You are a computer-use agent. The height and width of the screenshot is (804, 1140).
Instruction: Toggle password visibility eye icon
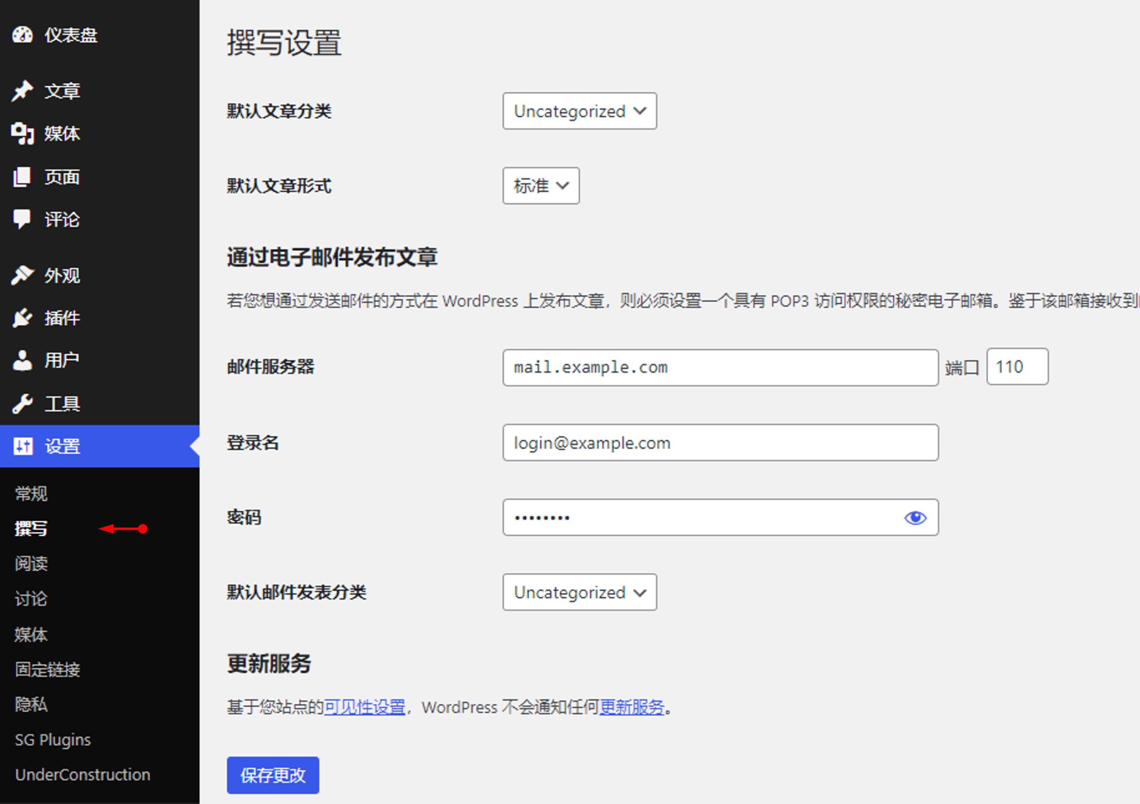915,518
